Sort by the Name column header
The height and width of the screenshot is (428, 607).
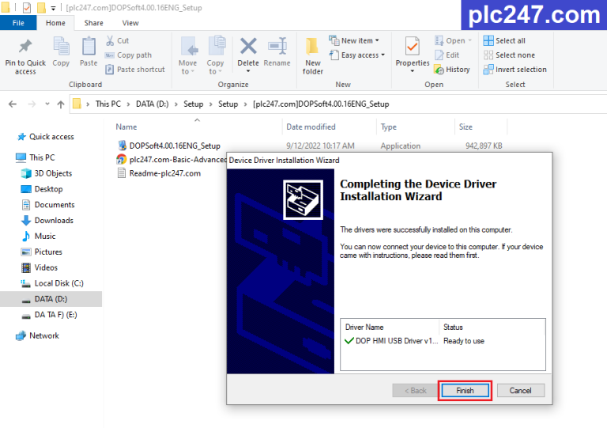(x=126, y=127)
